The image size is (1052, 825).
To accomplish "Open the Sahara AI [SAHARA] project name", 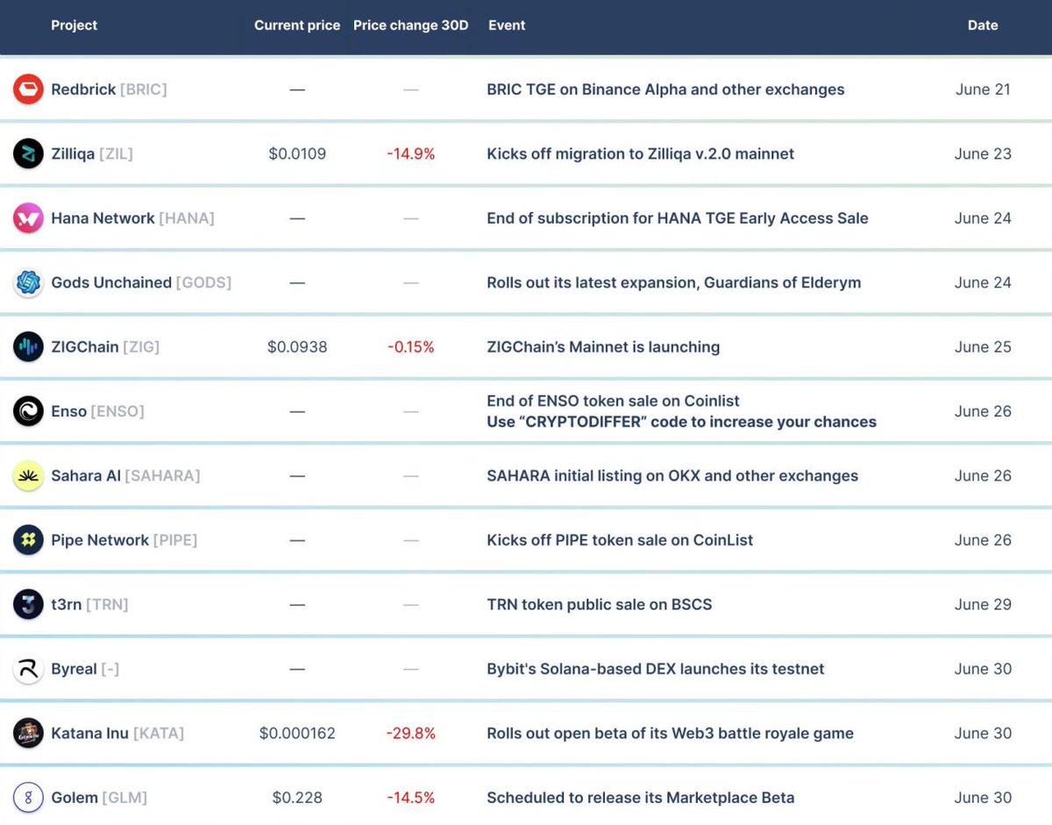I will (x=125, y=476).
